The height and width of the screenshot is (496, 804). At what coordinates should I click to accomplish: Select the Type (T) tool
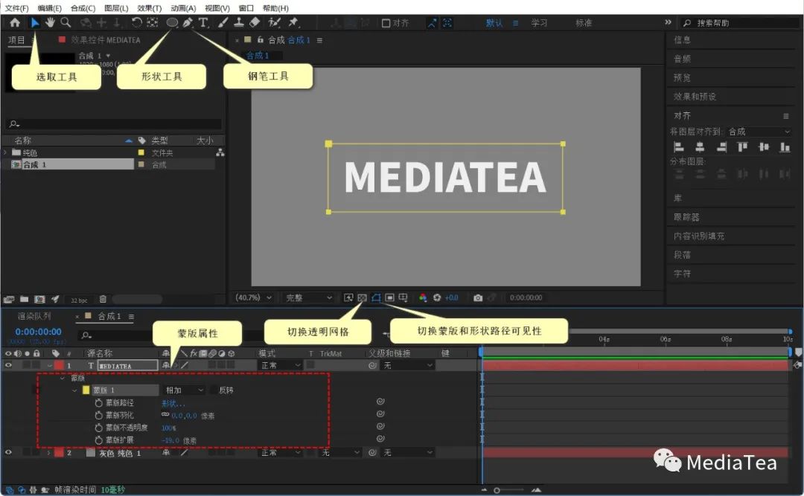point(203,22)
